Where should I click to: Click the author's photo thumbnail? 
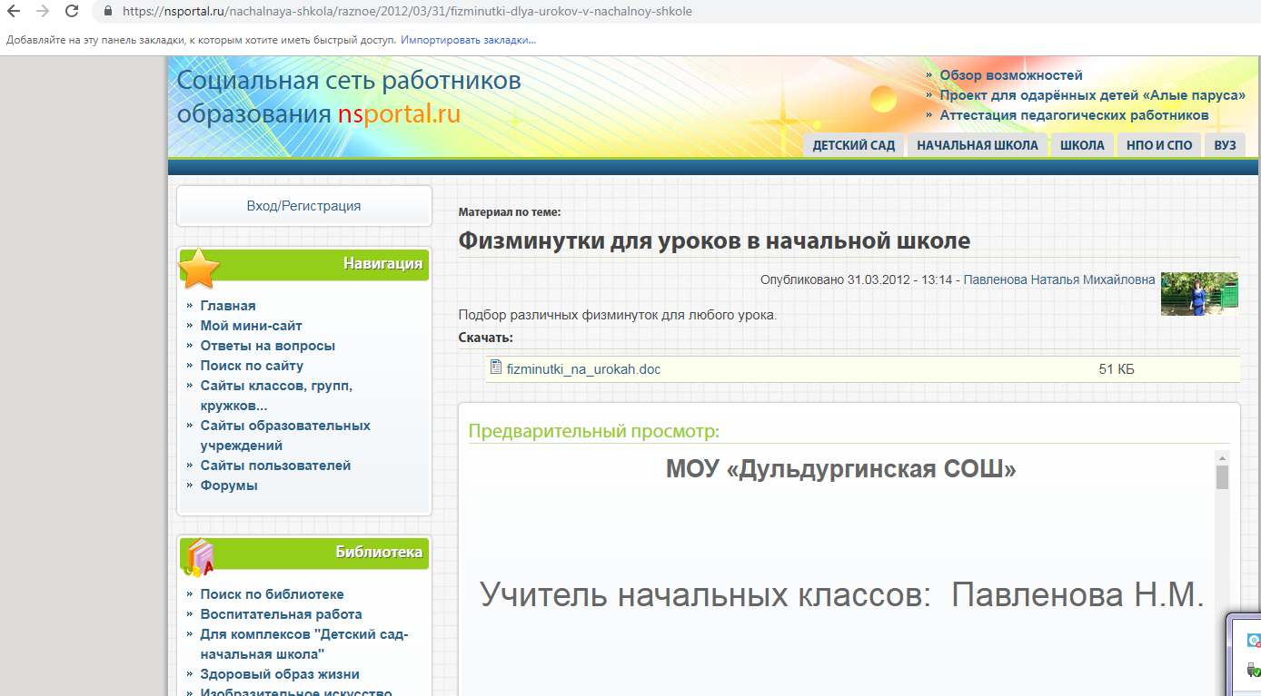point(1199,294)
